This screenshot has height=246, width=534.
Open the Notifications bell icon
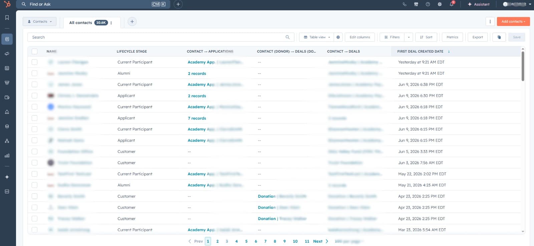pyautogui.click(x=452, y=4)
